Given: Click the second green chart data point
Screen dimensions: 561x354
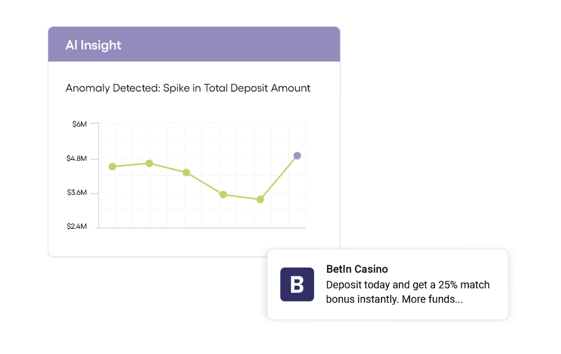Looking at the screenshot, I should [x=149, y=163].
